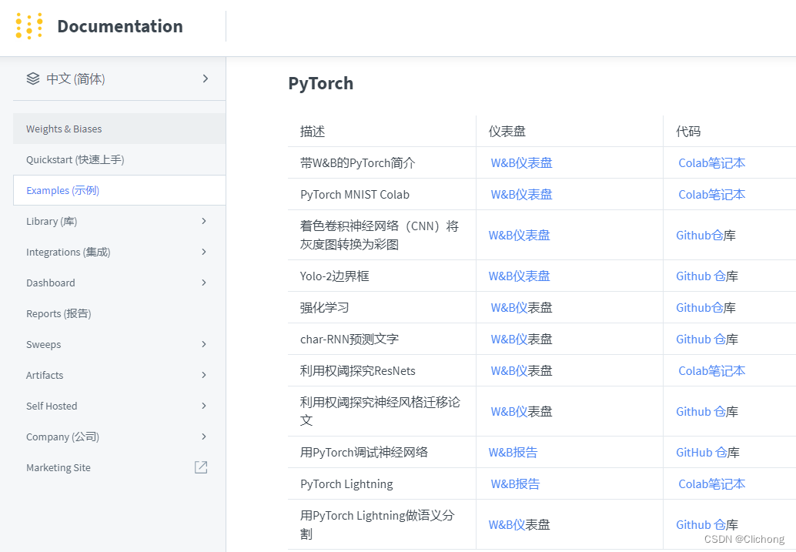Select Weights & Biases sidebar item
Screen dimensions: 796x552
click(64, 129)
